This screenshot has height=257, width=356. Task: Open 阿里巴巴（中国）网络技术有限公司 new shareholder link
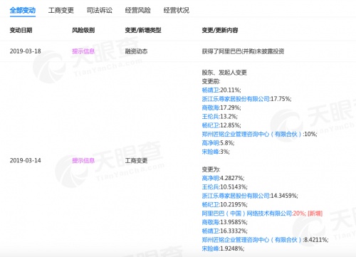247,214
